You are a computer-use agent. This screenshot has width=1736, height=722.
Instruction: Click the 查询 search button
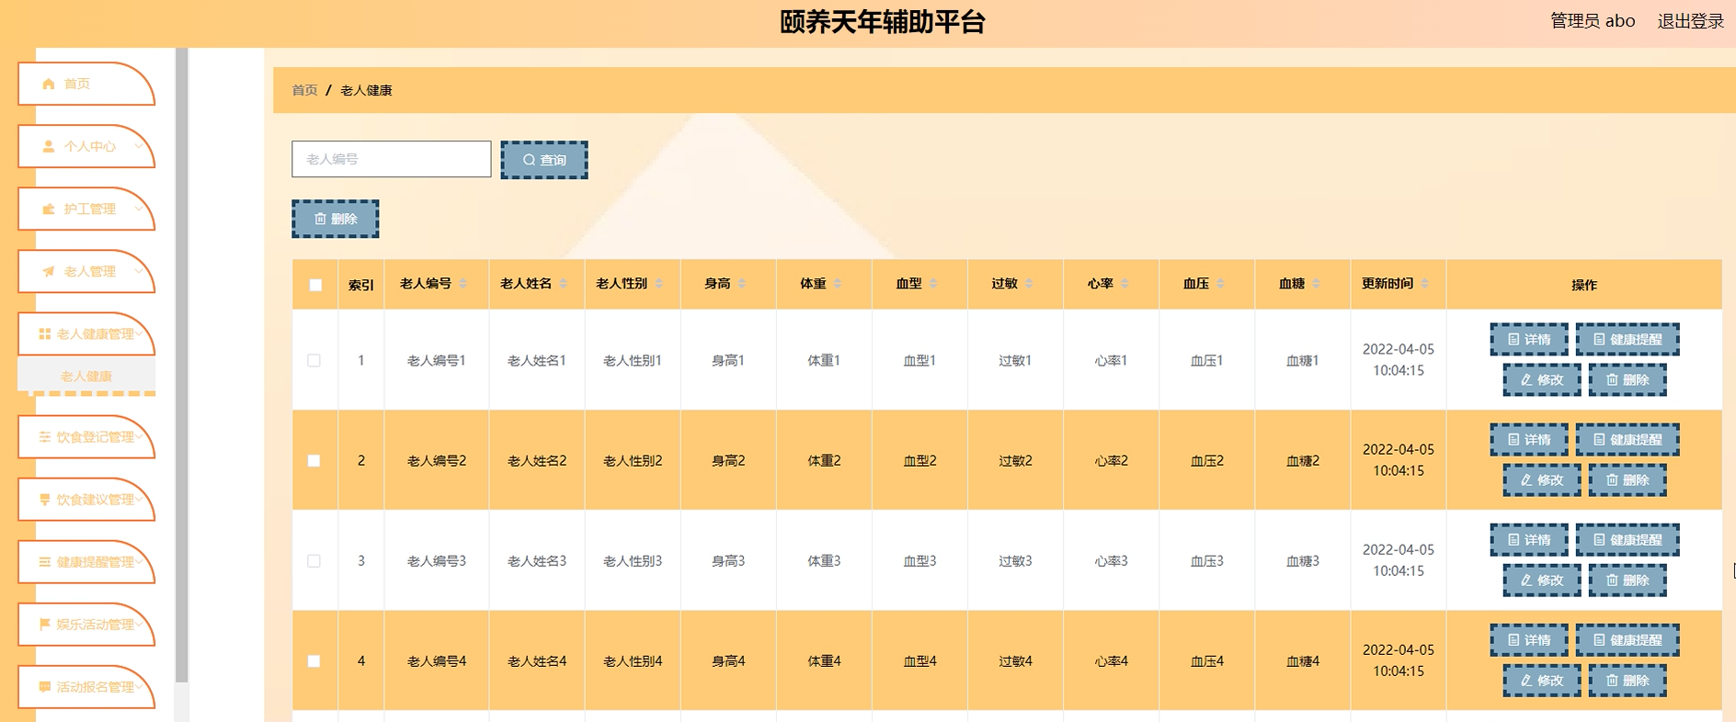pos(544,160)
